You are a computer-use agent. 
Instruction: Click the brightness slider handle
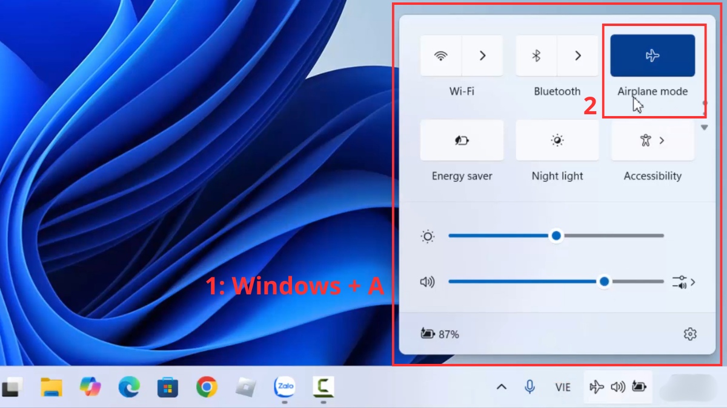click(556, 236)
